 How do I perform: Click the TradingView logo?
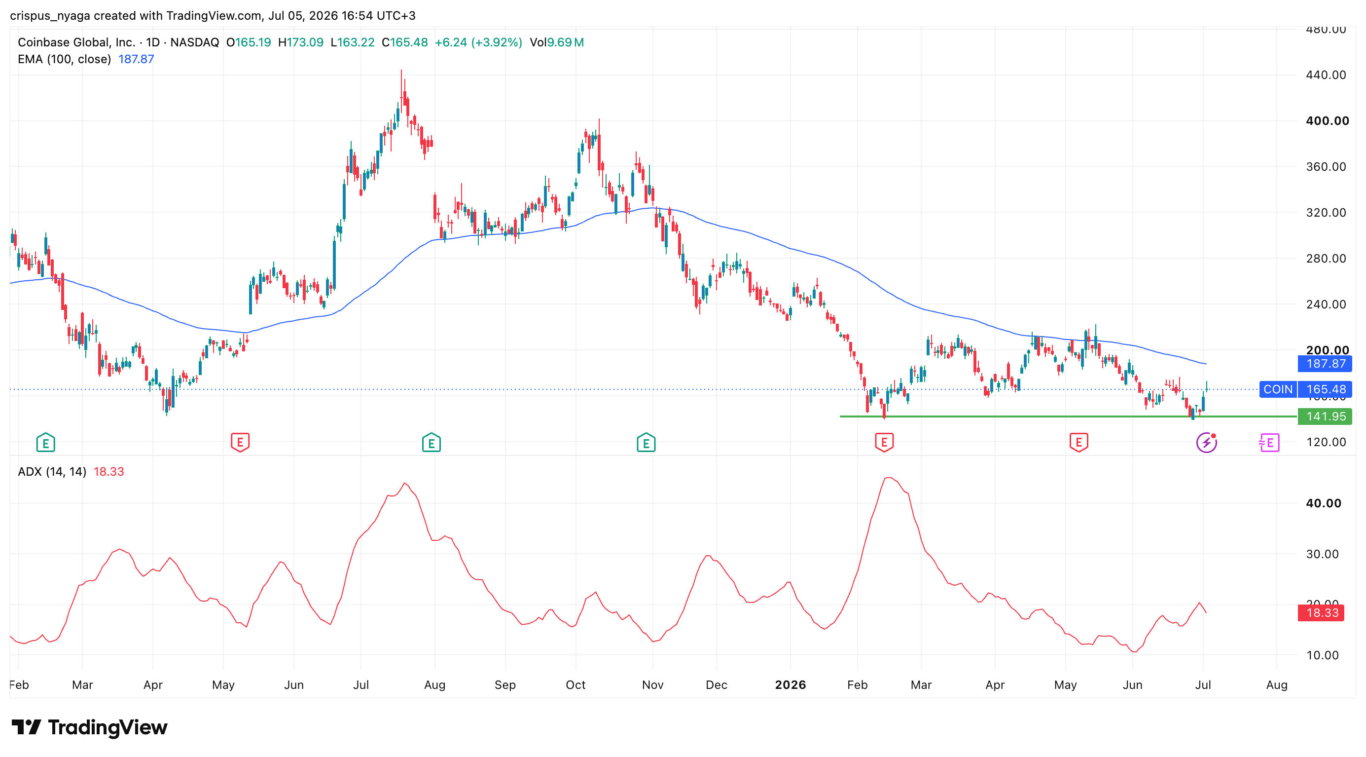[x=89, y=727]
